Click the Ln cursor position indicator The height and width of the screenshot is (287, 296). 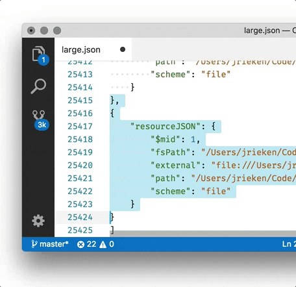[x=289, y=244]
